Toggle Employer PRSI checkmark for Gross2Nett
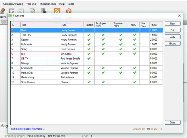 [x=121, y=68]
